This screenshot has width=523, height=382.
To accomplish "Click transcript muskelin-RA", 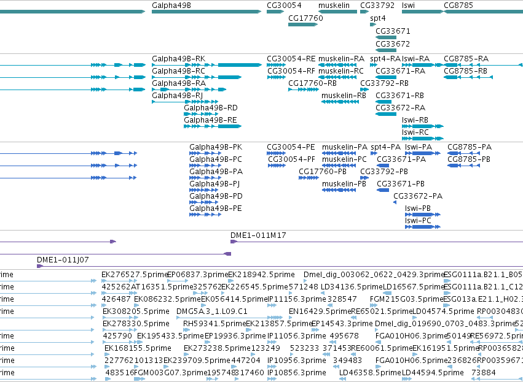I will click(x=337, y=65).
